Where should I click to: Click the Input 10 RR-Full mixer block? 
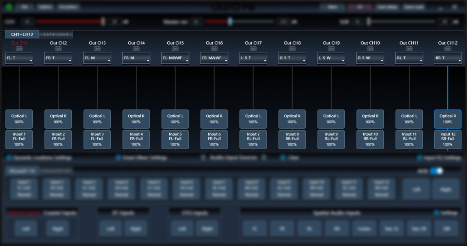[x=370, y=139]
